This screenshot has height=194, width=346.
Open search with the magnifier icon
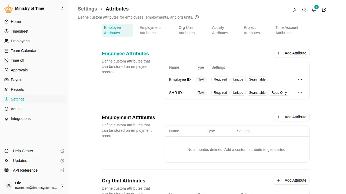coord(304,10)
